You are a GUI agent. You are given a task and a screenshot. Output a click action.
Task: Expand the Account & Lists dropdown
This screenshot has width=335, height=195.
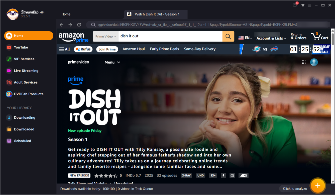click(x=271, y=38)
